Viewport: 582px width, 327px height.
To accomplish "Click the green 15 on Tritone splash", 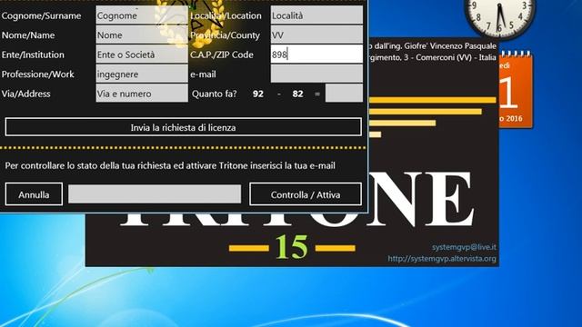I will pos(292,247).
